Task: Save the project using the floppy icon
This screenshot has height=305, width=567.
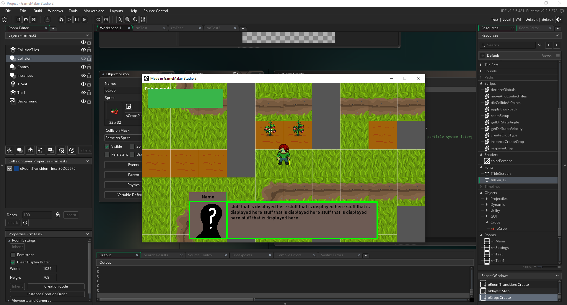Action: (34, 19)
